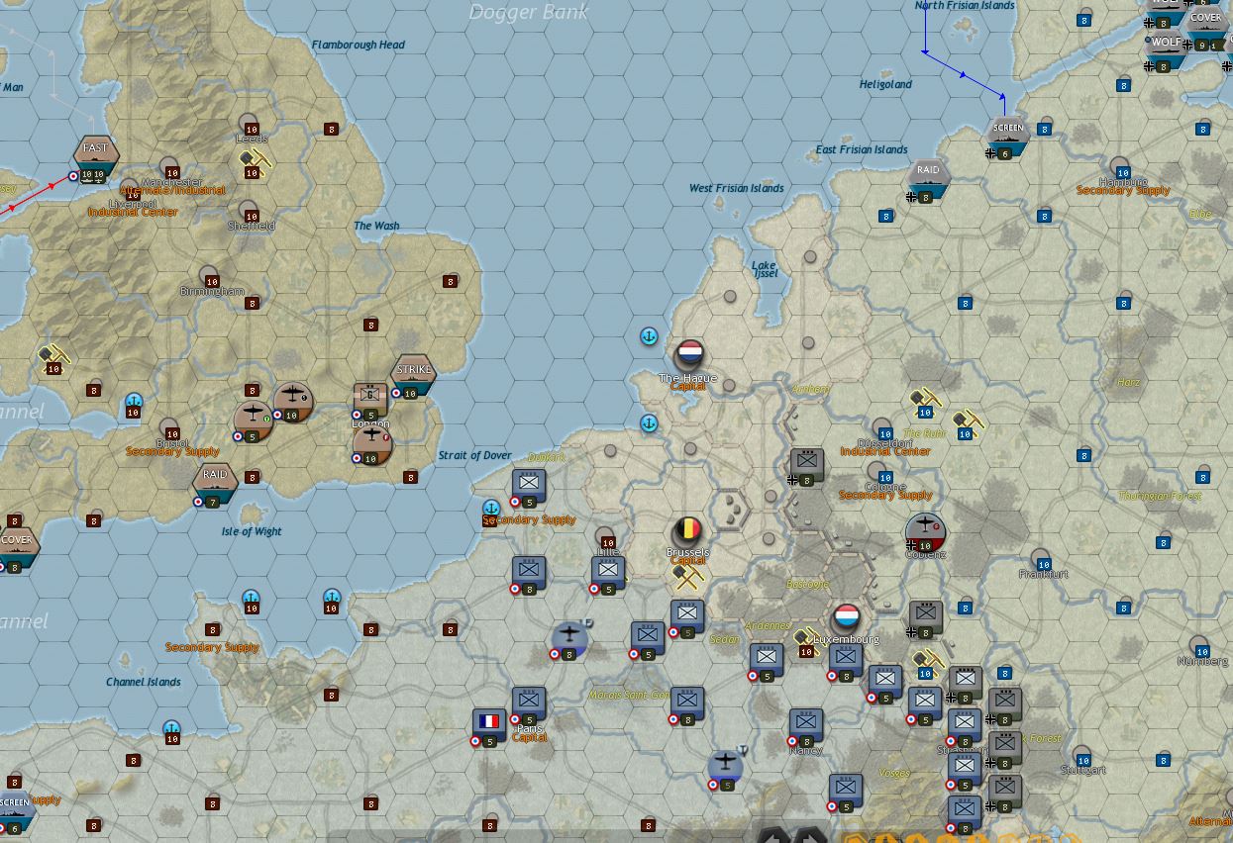Click the 'Flamborough Head' label
This screenshot has width=1233, height=843.
tap(359, 45)
